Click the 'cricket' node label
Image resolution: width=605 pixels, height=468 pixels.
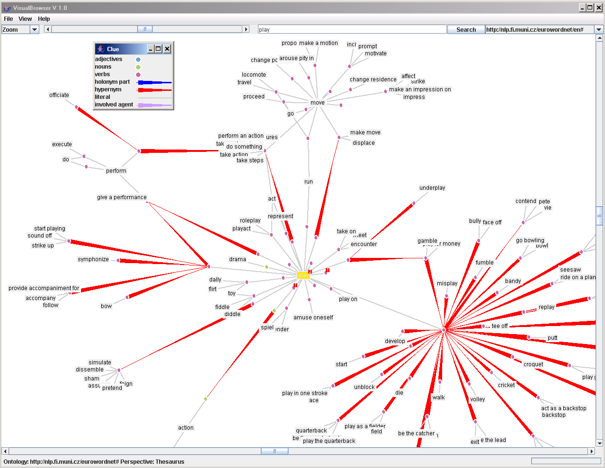tap(507, 385)
